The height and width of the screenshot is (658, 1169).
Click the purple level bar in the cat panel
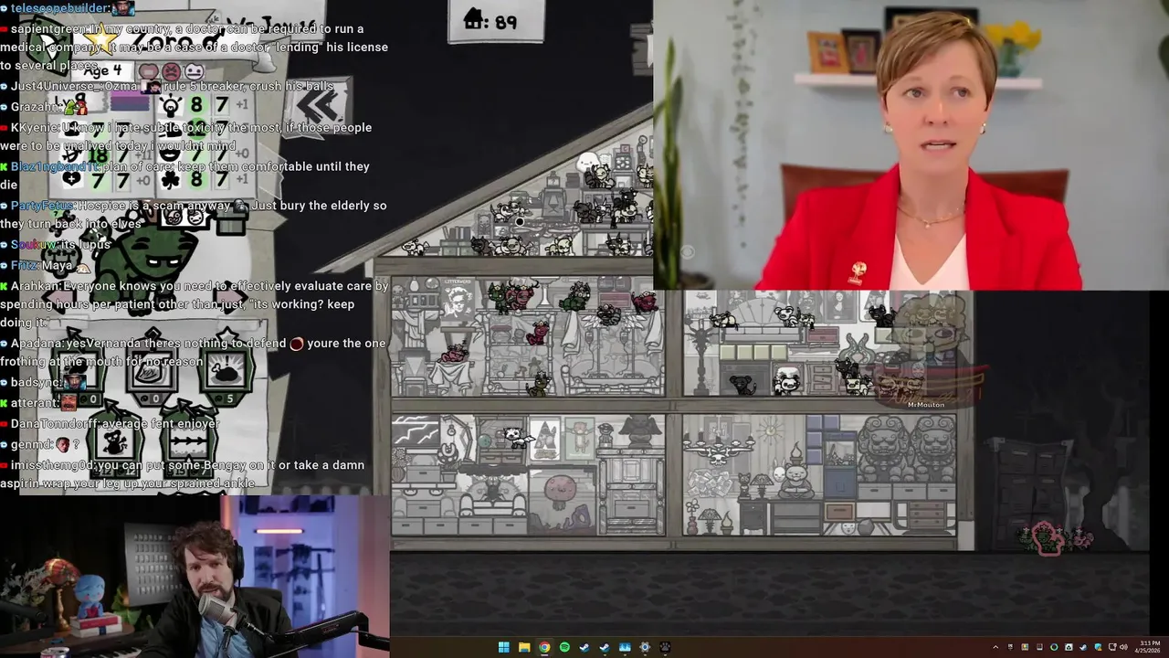click(x=129, y=101)
